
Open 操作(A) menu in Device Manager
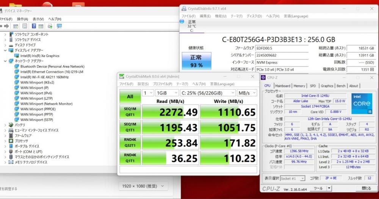pos(22,19)
